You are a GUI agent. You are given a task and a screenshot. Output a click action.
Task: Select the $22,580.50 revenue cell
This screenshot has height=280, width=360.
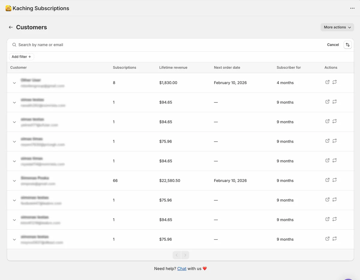point(170,181)
